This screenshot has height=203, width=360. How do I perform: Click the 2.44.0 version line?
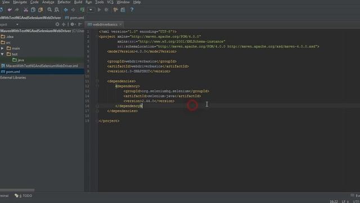pyautogui.click(x=148, y=101)
